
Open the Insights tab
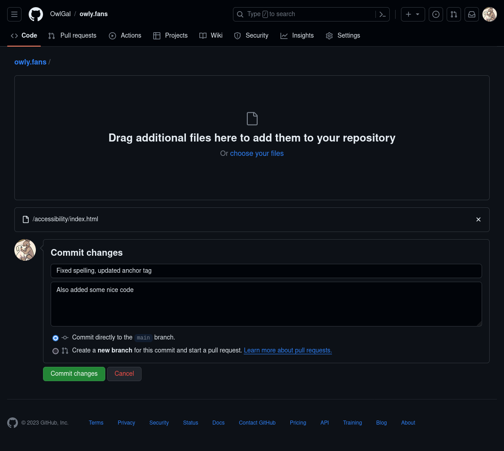[x=297, y=35]
